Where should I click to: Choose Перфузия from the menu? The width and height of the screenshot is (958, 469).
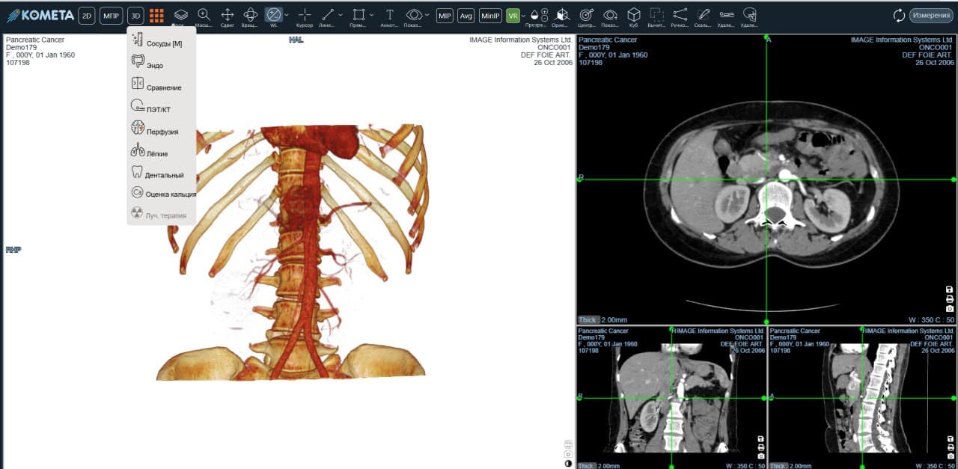coord(162,130)
